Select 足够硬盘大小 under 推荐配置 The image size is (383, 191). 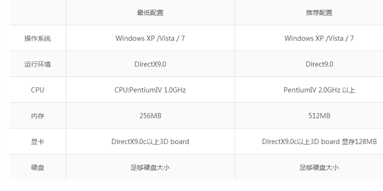pyautogui.click(x=319, y=167)
